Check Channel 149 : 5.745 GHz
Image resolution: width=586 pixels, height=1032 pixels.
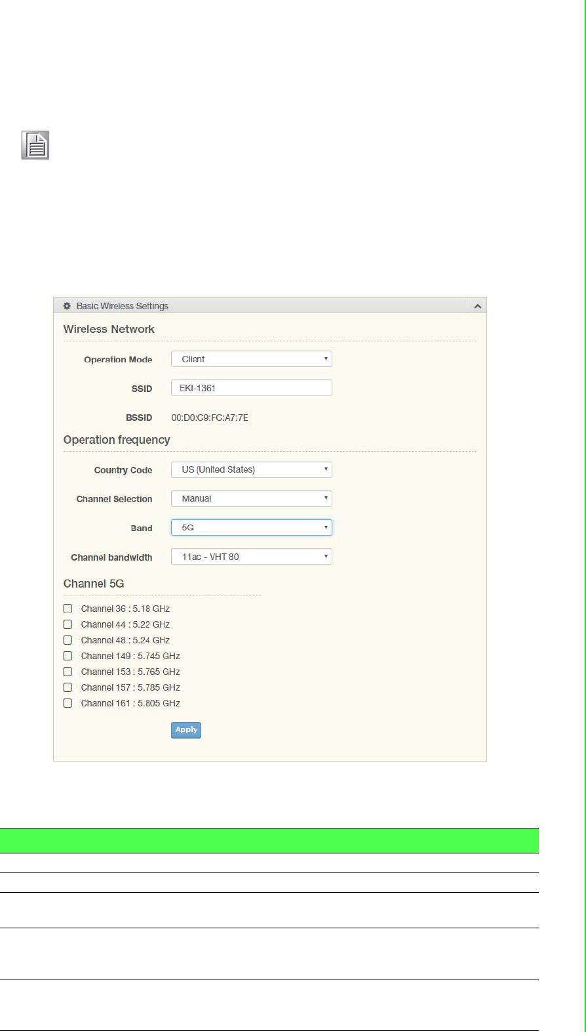point(68,656)
